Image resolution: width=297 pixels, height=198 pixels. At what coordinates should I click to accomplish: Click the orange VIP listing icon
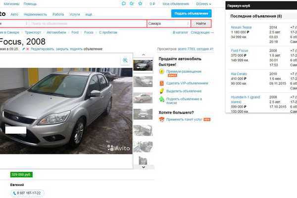click(x=161, y=83)
